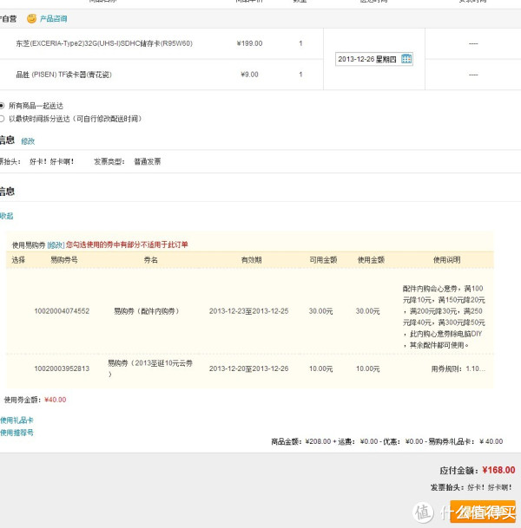
Task: Open the 使用礼品卡 link
Action: pyautogui.click(x=16, y=420)
